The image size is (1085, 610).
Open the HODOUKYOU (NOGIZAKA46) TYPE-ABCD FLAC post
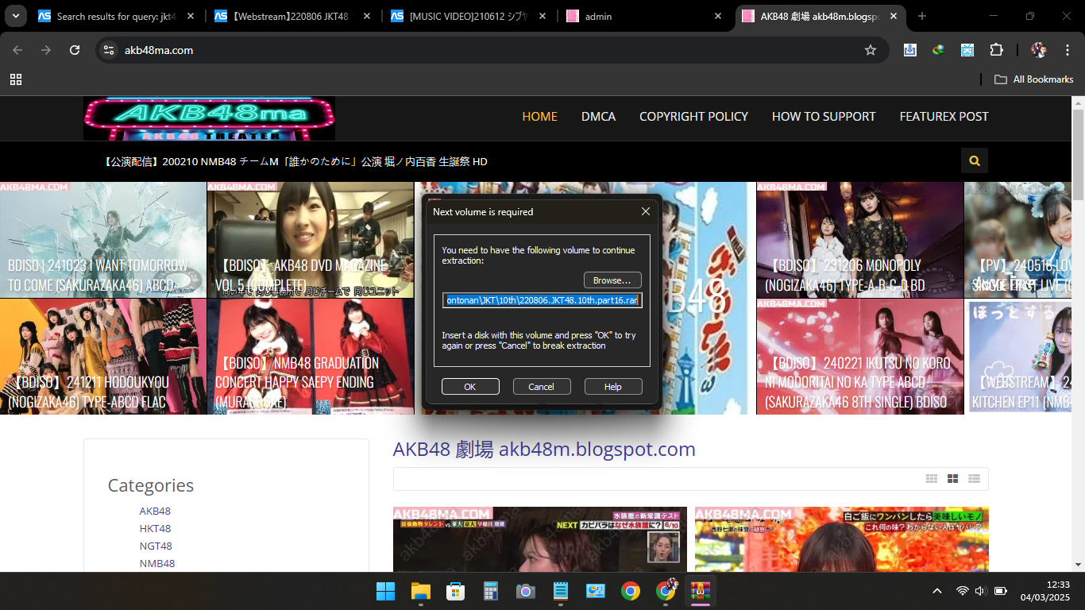point(103,357)
